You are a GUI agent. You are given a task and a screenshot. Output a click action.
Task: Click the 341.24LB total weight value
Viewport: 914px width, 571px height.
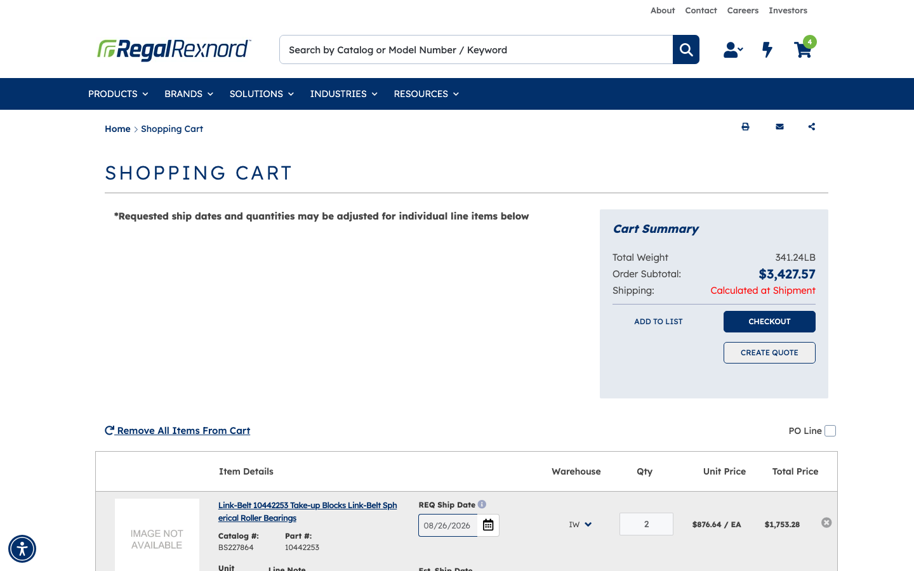point(795,258)
